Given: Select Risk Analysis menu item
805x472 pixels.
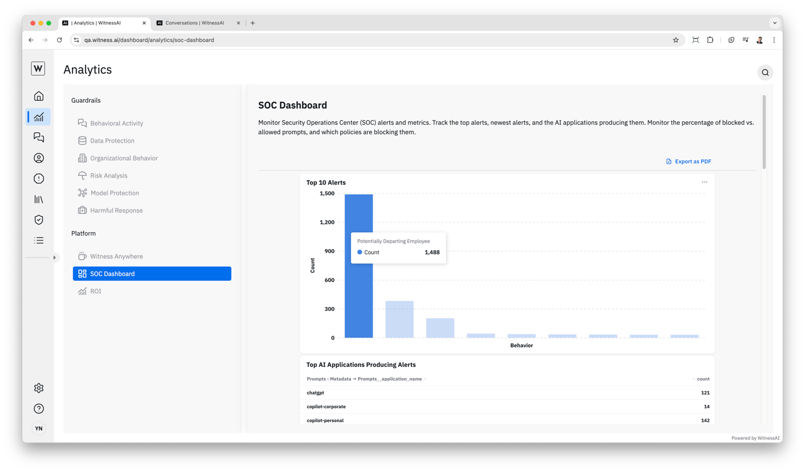Looking at the screenshot, I should click(109, 176).
